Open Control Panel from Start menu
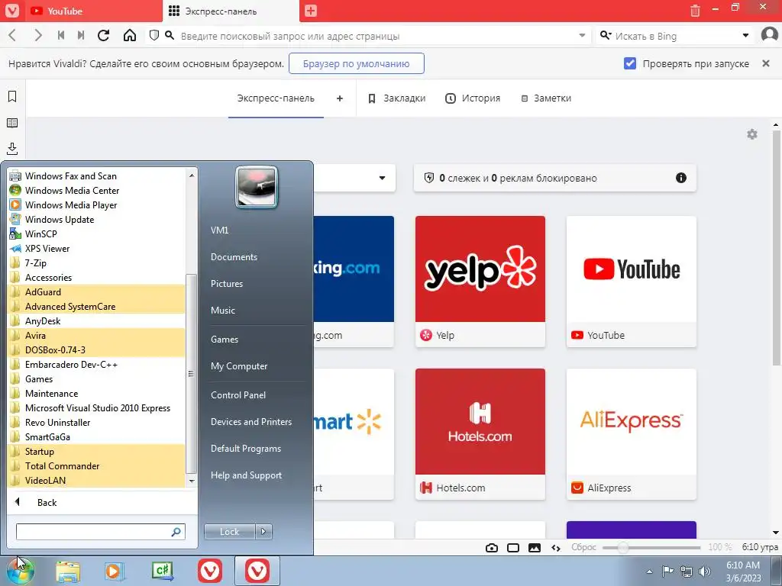 point(238,395)
